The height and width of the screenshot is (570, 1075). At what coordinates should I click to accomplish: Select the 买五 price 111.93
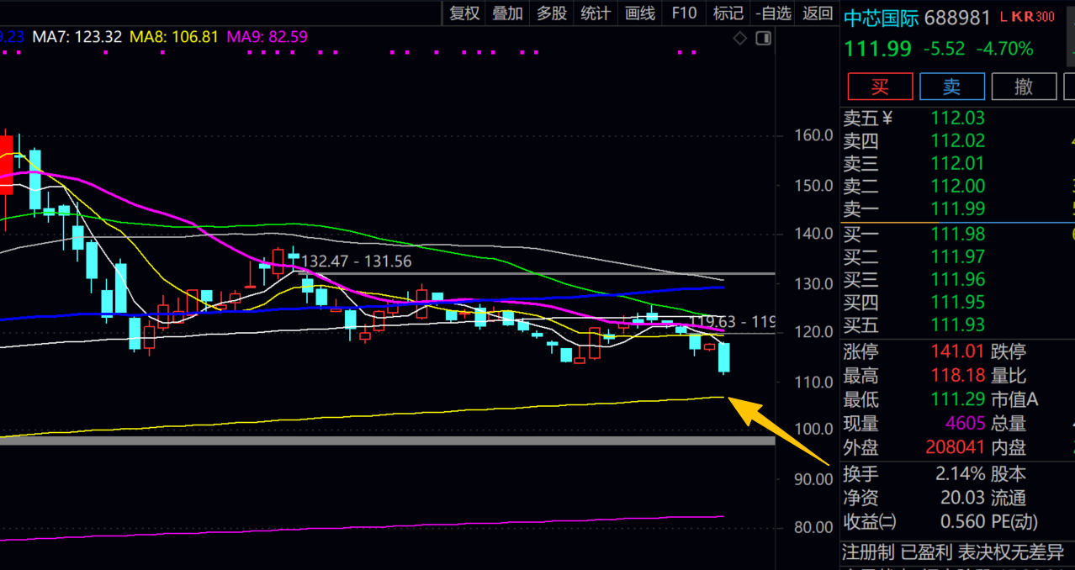point(958,325)
